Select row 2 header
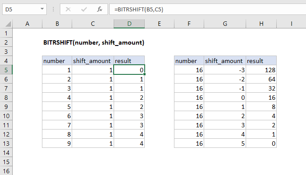 (x=6, y=42)
